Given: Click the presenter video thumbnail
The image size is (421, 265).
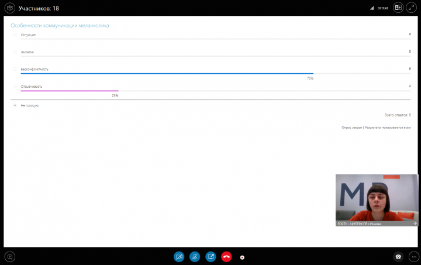Looking at the screenshot, I should 377,199.
